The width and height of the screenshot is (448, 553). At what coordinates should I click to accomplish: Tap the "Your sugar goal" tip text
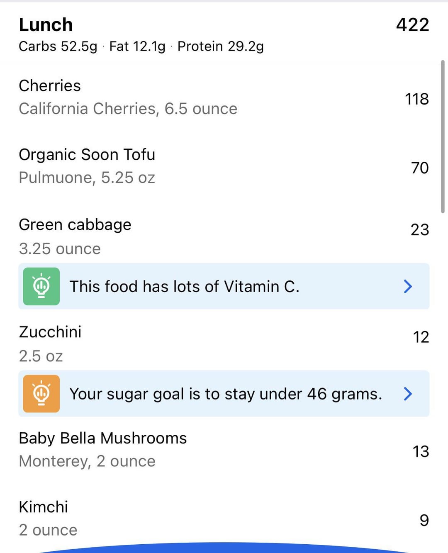pyautogui.click(x=226, y=394)
